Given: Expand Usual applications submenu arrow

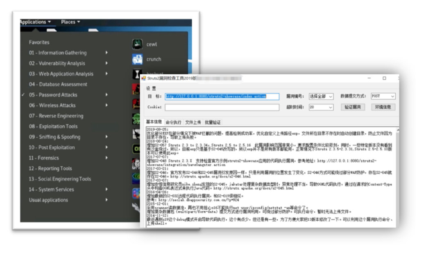Looking at the screenshot, I should pos(106,200).
